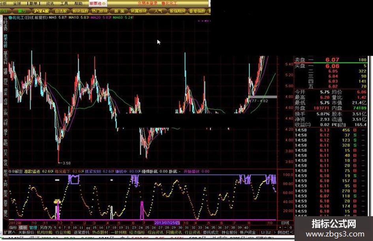Open the 资讯 menu
Screen dimensions: 373x241
50,3
